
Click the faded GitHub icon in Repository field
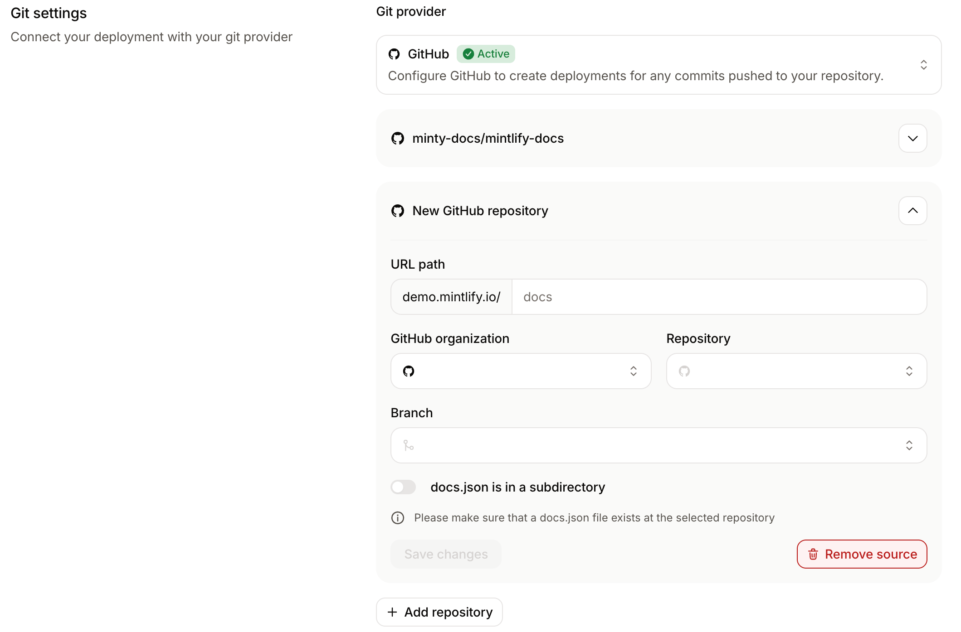684,371
